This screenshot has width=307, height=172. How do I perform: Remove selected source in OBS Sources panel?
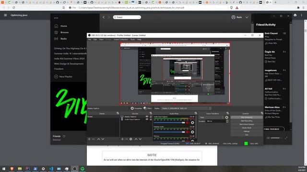(127, 139)
